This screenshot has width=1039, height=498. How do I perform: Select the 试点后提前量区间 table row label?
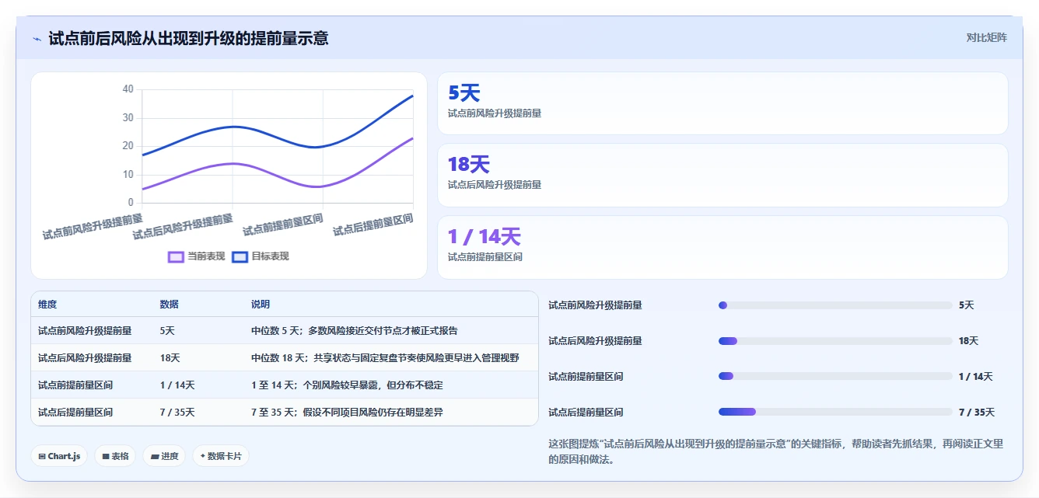point(75,413)
